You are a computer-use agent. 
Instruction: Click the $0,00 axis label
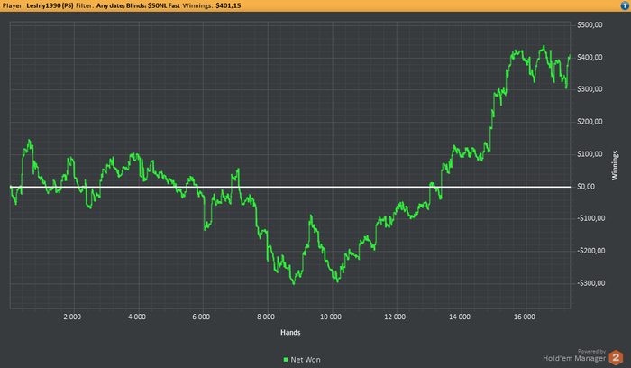tap(586, 187)
